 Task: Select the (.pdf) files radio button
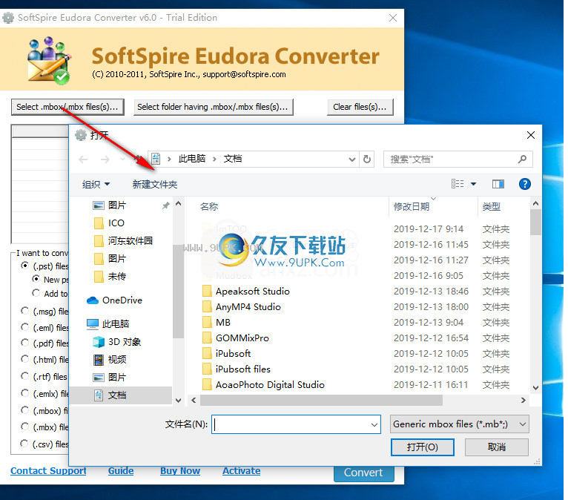pyautogui.click(x=24, y=343)
